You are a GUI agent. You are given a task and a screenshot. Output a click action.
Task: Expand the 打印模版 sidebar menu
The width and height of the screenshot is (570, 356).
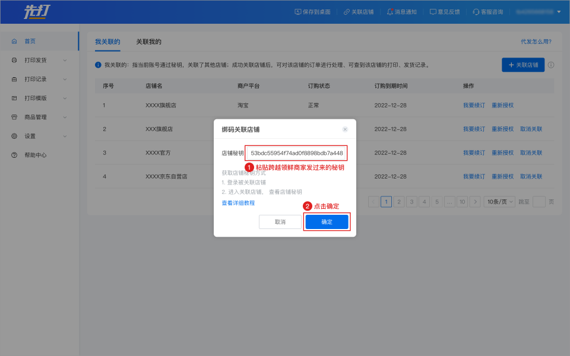point(65,98)
